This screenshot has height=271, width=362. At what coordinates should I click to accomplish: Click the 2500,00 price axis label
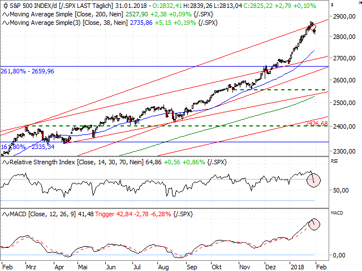[x=344, y=103]
